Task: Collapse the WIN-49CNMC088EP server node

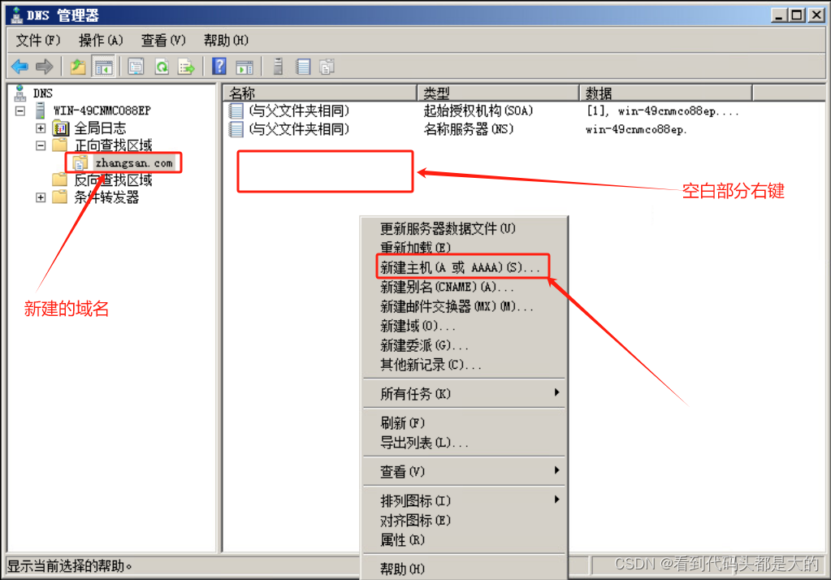Action: pos(18,110)
